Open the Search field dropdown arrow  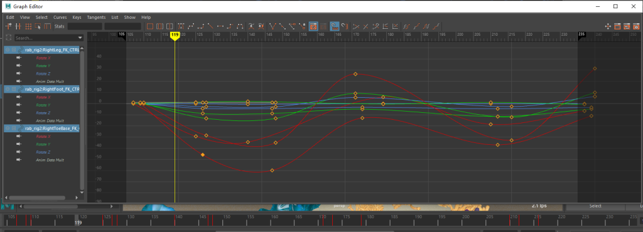click(x=80, y=38)
